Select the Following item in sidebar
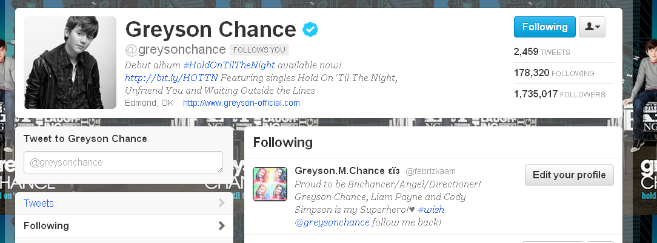This screenshot has height=243, width=657. pyautogui.click(x=124, y=226)
